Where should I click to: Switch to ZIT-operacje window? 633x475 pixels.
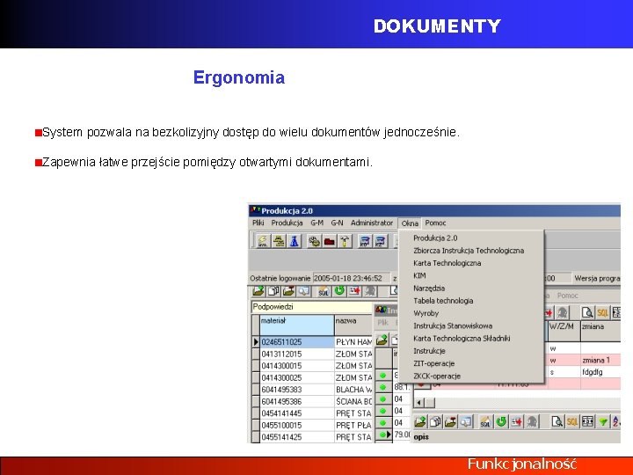coord(434,363)
